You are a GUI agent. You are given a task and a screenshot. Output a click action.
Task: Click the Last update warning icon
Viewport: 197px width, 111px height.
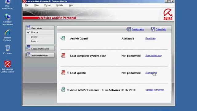(x=63, y=72)
